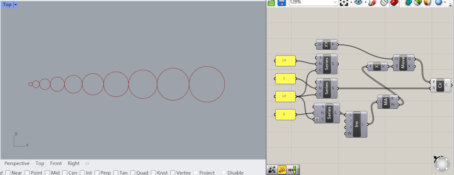Switch to the Top viewport tab
454x175 pixels.
[40, 163]
